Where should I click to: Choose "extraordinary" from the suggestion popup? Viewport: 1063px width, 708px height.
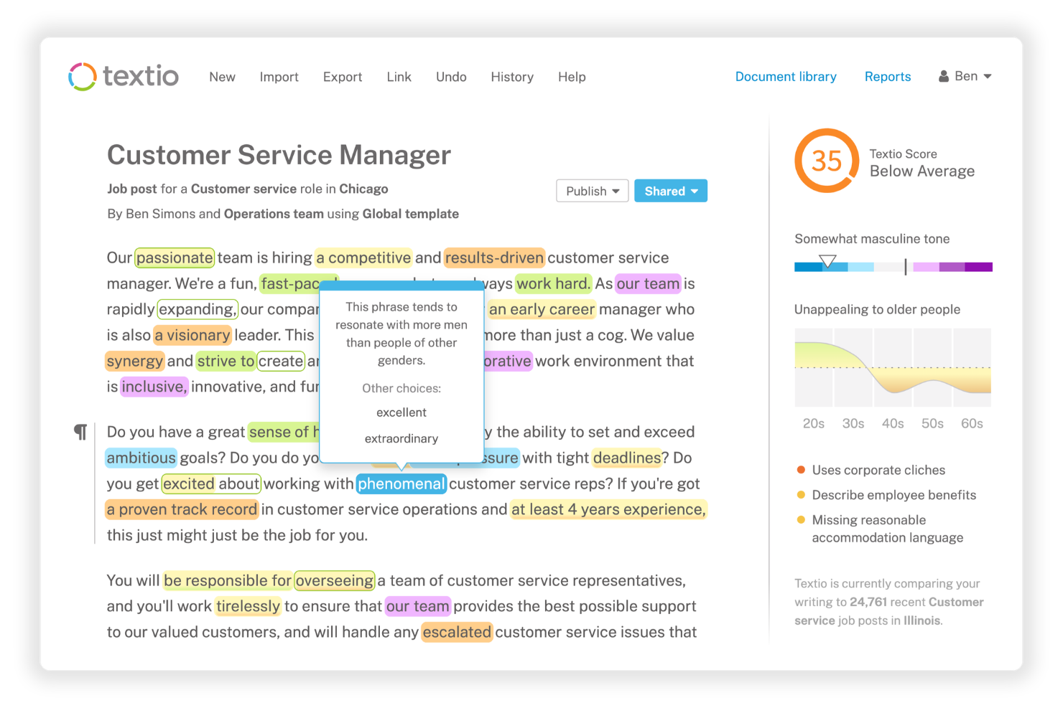(401, 438)
